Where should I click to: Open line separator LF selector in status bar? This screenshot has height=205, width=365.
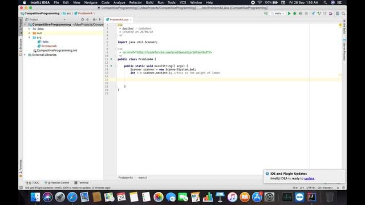click(x=302, y=187)
